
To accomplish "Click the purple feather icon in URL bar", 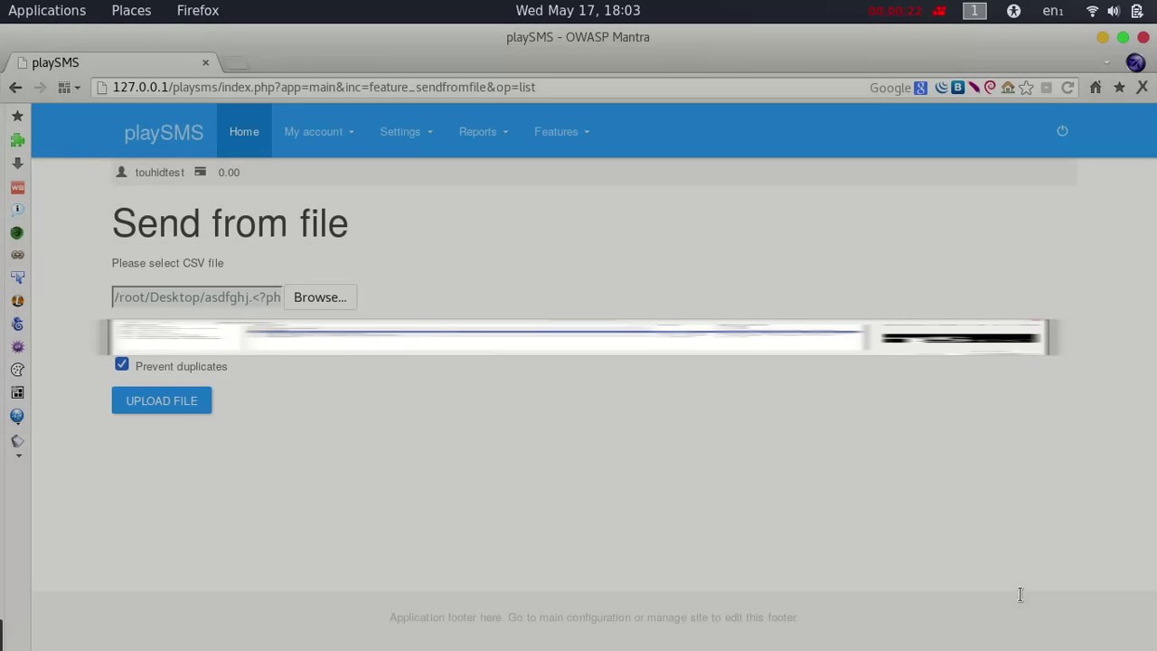I will tap(974, 88).
